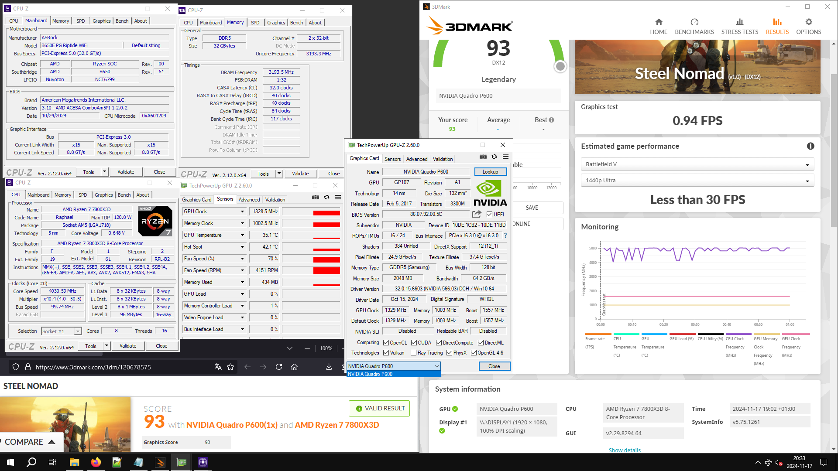The height and width of the screenshot is (471, 838).
Task: Open File Explorer from taskbar
Action: 74,462
